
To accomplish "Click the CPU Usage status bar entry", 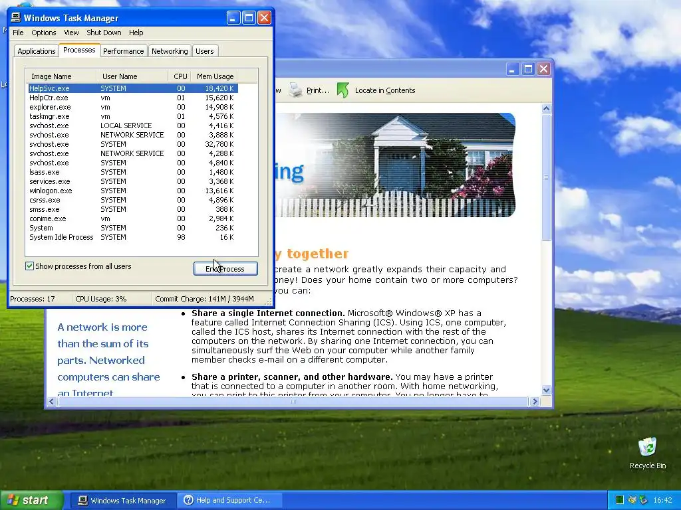I will (112, 299).
